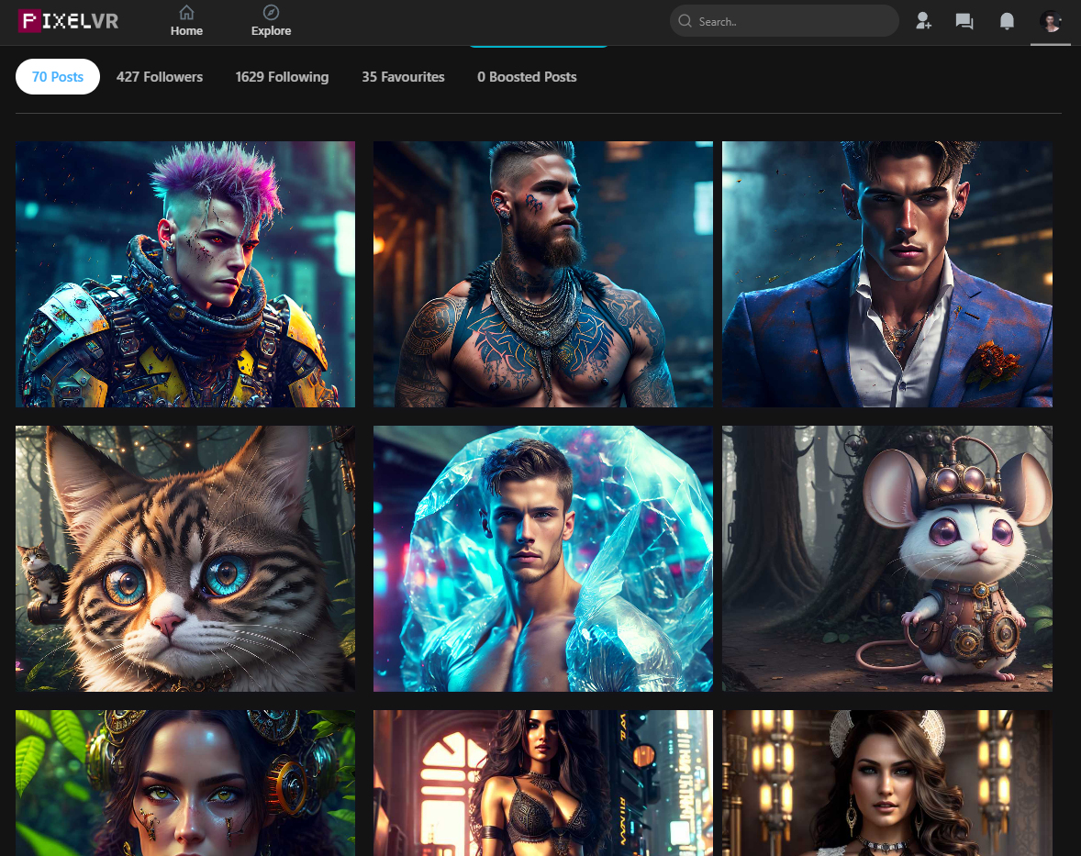Open jungle woman with headphones post
This screenshot has width=1081, height=856.
pos(185,783)
